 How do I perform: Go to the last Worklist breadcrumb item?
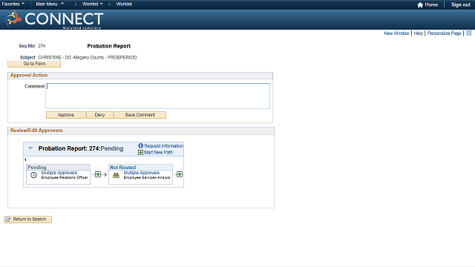[124, 4]
